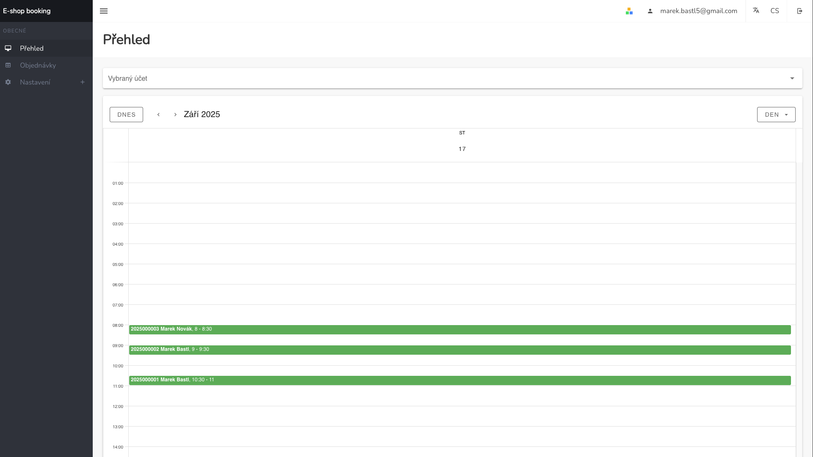
Task: Select Přehled in sidebar menu
Action: [32, 48]
